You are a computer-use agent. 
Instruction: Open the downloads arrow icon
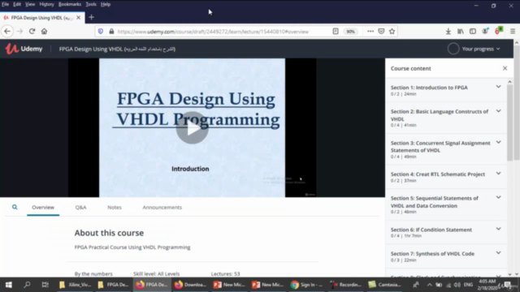(448, 32)
